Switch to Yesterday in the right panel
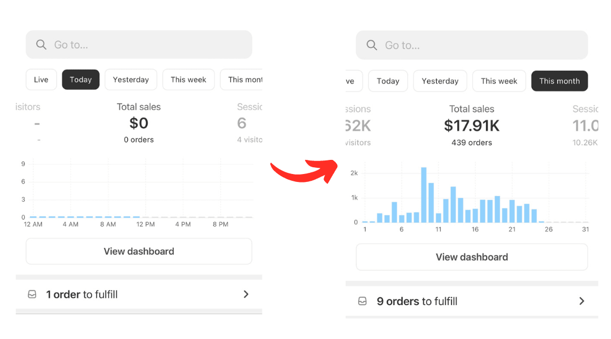611x339 pixels. point(440,81)
